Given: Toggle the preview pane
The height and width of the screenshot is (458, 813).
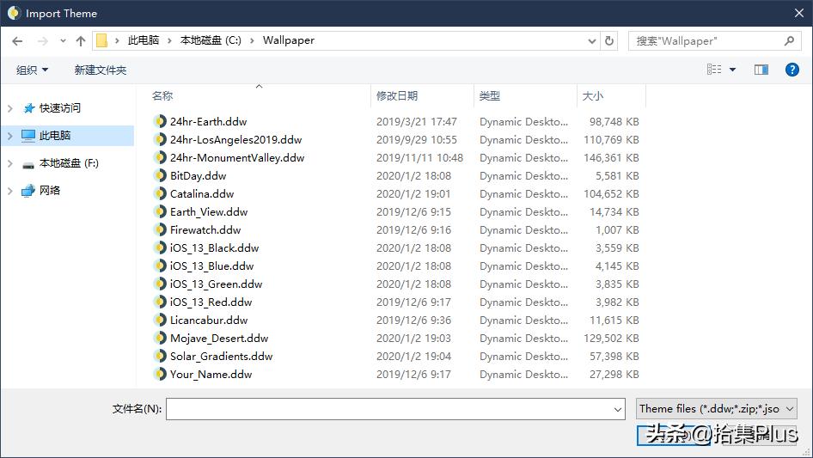Looking at the screenshot, I should pyautogui.click(x=761, y=70).
